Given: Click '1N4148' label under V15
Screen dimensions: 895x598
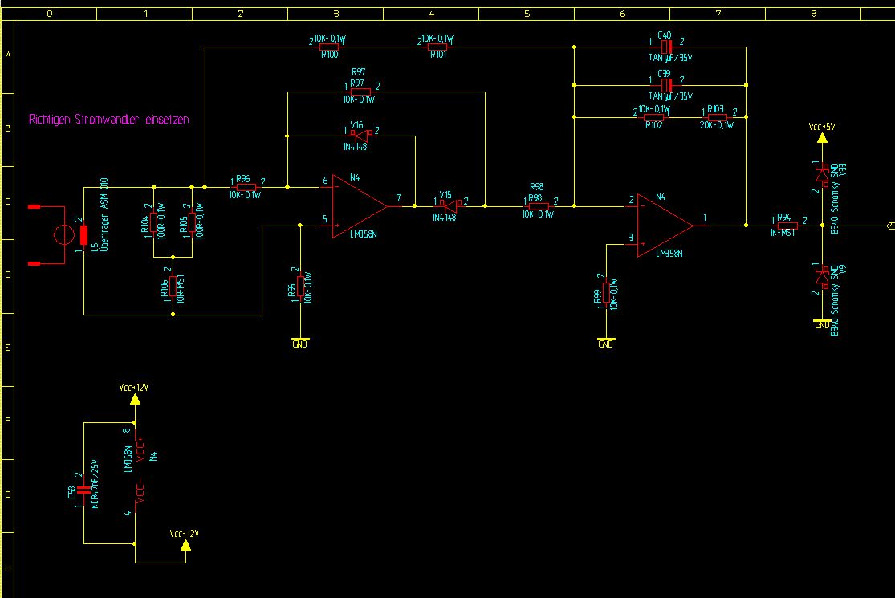Looking at the screenshot, I should [444, 218].
